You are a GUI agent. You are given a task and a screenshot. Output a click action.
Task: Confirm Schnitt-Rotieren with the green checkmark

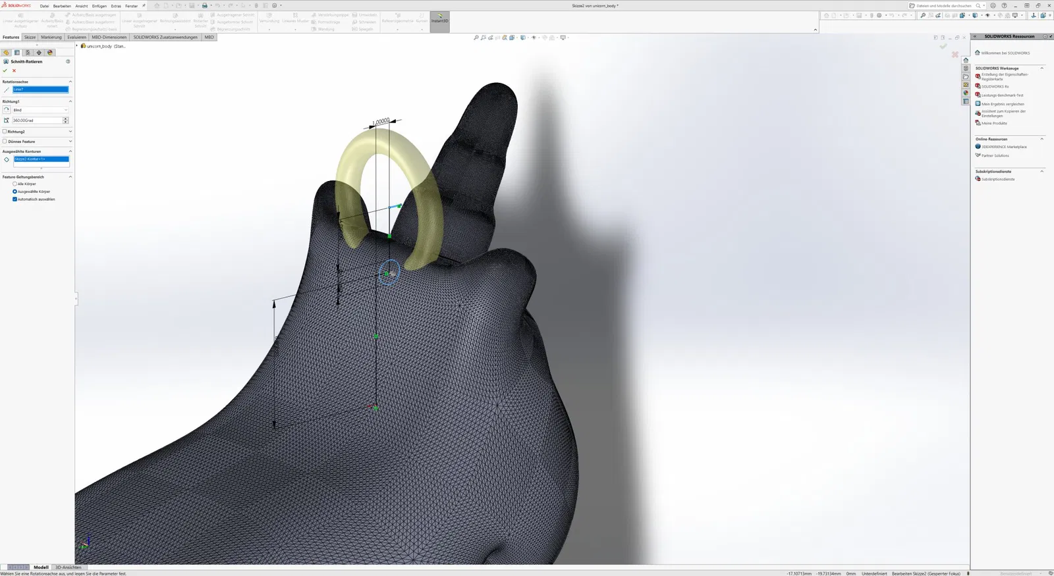coord(5,70)
